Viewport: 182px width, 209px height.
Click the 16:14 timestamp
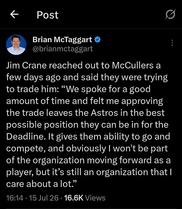[15, 198]
